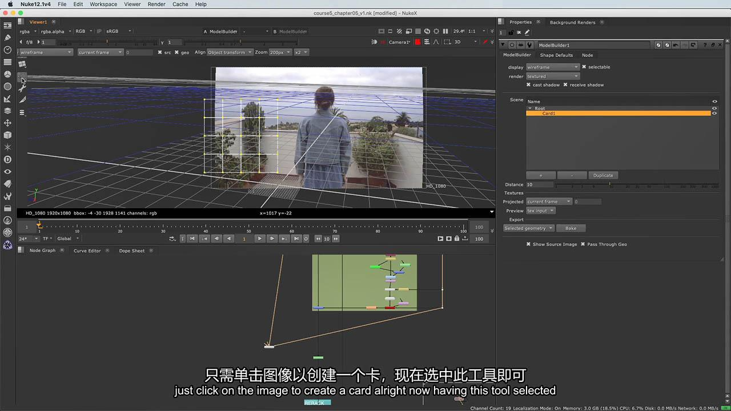Image resolution: width=731 pixels, height=411 pixels.
Task: Open the Filter nodes circle icon
Action: (7, 87)
